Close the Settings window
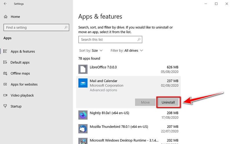Screen dimensions: 232x144 [x=227, y=4]
